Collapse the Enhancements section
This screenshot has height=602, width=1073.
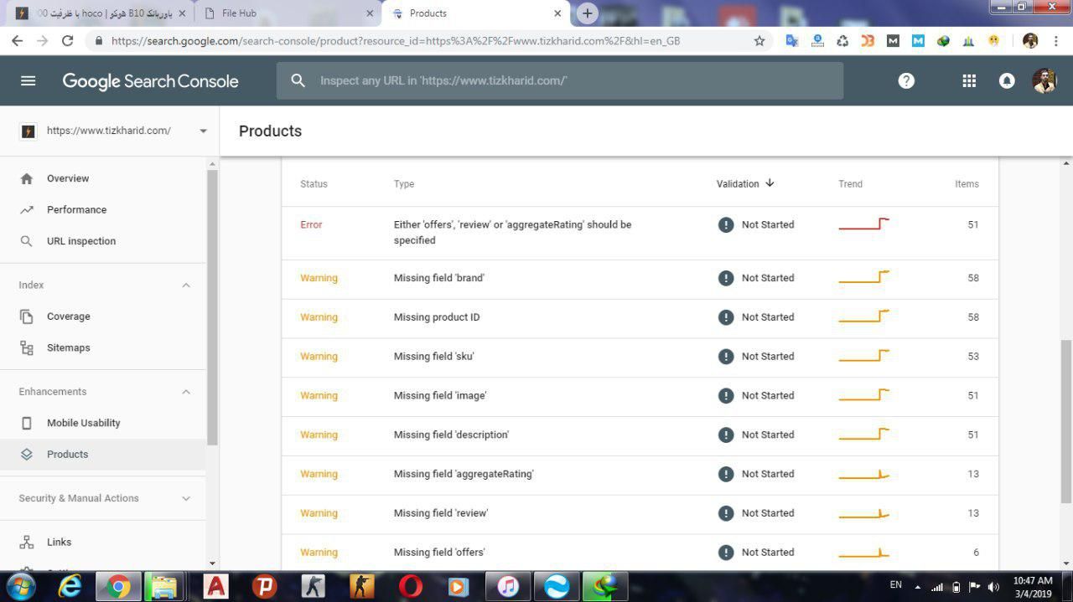pos(186,392)
